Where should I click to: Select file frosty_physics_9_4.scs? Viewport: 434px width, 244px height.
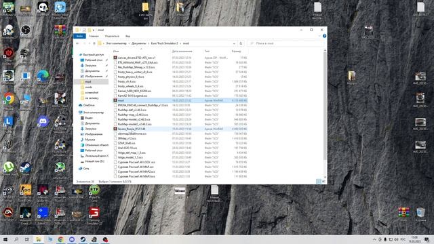pos(180,77)
